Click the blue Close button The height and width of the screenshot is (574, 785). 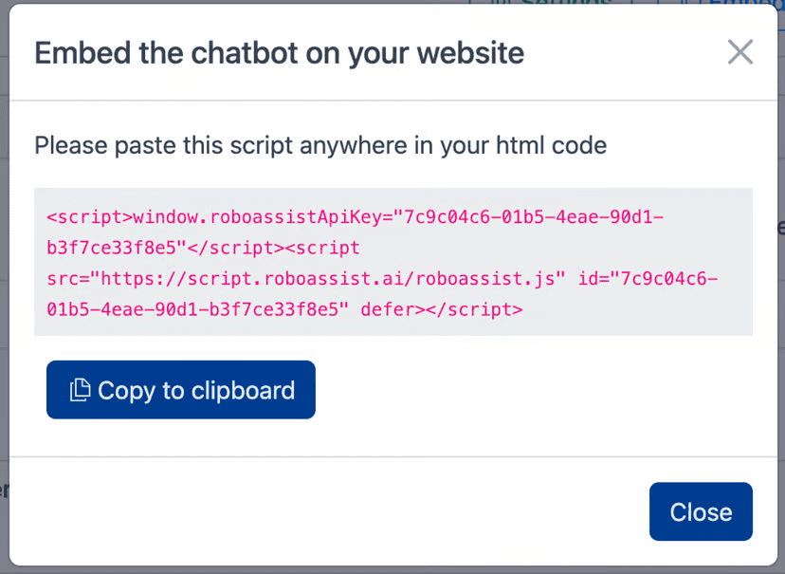pyautogui.click(x=701, y=512)
